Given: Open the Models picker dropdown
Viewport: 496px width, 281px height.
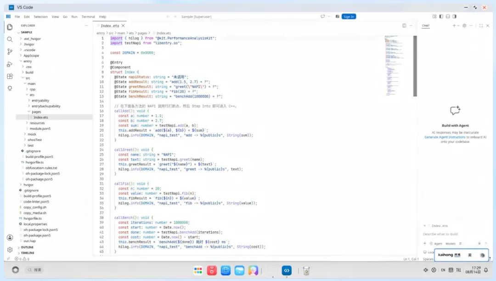Looking at the screenshot, I should click(451, 243).
